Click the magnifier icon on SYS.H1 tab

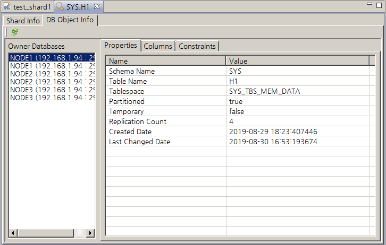[61, 7]
